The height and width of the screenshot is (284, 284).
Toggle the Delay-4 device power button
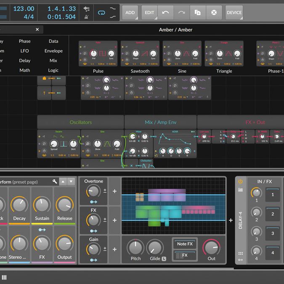(x=240, y=181)
